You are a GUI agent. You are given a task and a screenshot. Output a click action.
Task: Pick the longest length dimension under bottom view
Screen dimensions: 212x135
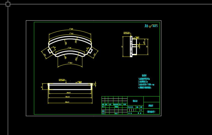coord(67,102)
